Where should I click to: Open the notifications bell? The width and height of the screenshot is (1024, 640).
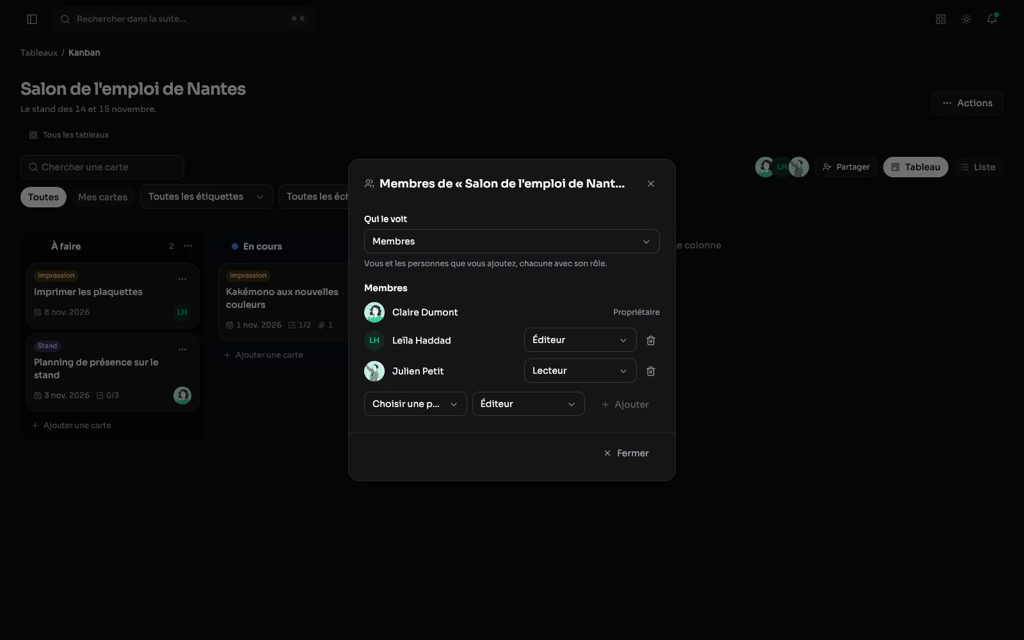coord(992,19)
